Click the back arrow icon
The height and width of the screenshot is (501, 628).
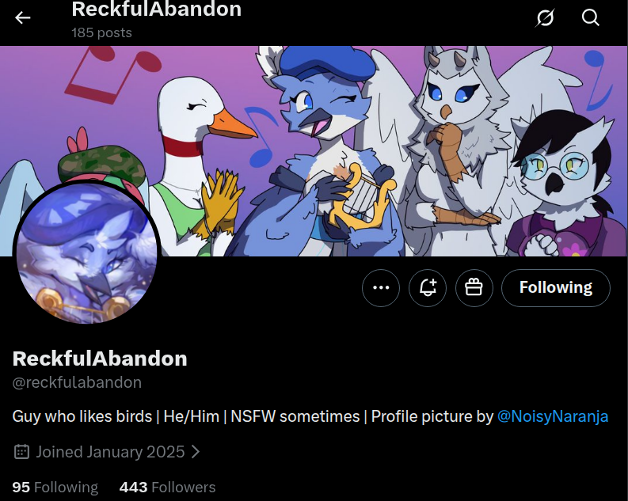pyautogui.click(x=22, y=17)
